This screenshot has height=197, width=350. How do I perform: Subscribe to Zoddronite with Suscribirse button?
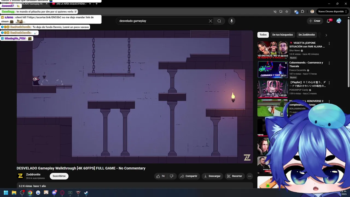click(x=59, y=176)
